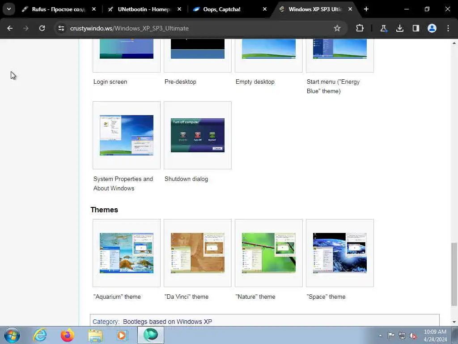Open the profile avatar menu

(432, 28)
